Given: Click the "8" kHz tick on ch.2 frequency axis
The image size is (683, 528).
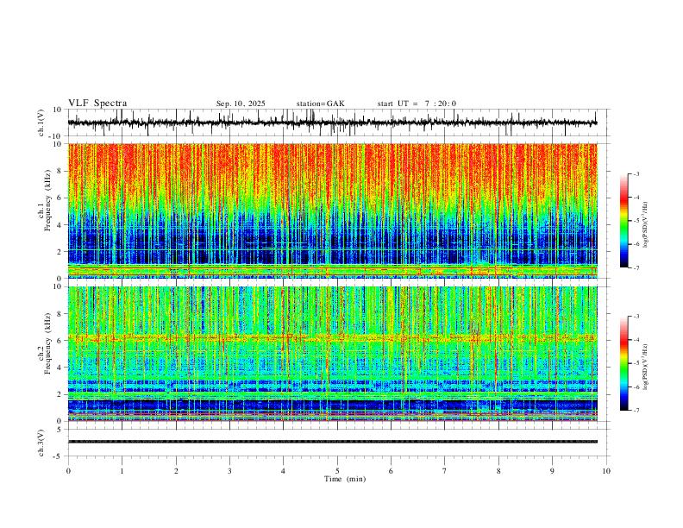Looking at the screenshot, I should pos(60,314).
